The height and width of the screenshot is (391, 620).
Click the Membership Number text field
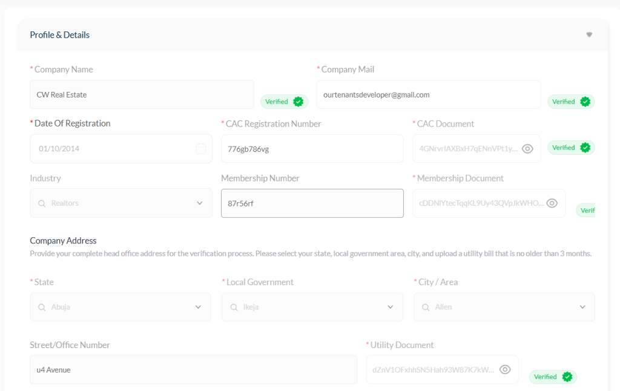(312, 203)
